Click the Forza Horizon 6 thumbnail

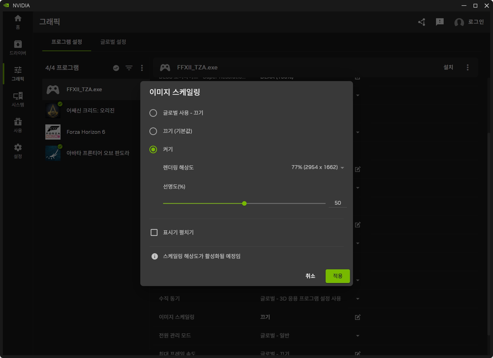coord(53,132)
